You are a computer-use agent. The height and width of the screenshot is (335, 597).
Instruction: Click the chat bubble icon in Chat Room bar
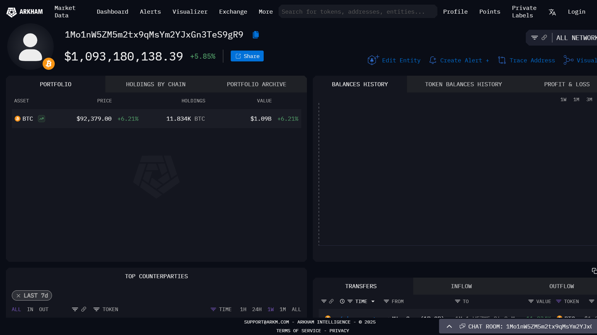tap(462, 326)
